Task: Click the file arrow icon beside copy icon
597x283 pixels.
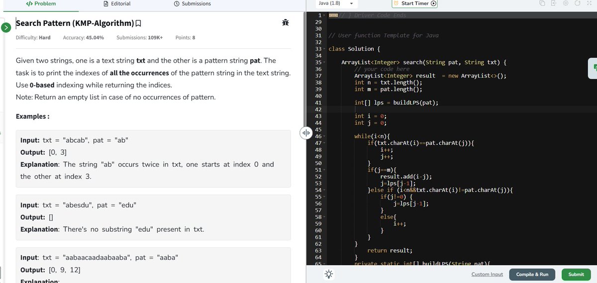Action: pos(553,4)
